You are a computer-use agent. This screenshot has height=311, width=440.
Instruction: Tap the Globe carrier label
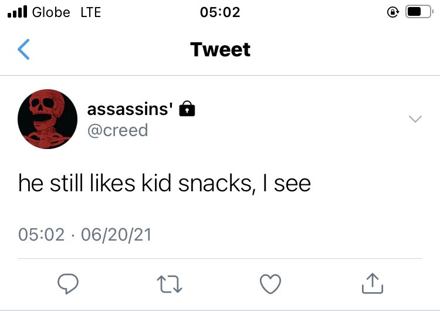click(x=51, y=12)
